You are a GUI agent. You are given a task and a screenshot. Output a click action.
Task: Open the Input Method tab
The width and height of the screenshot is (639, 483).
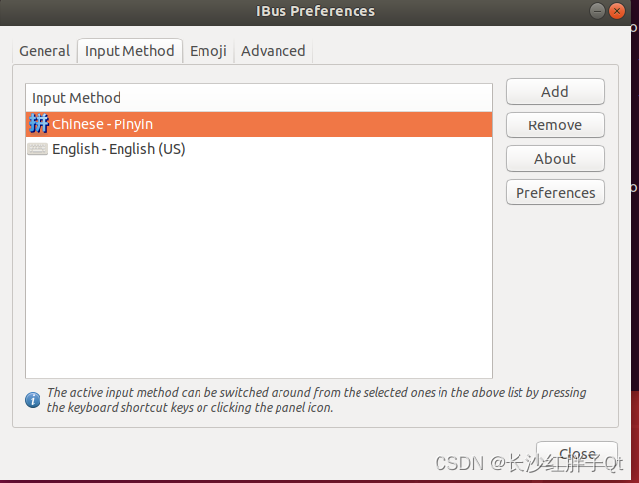[129, 51]
